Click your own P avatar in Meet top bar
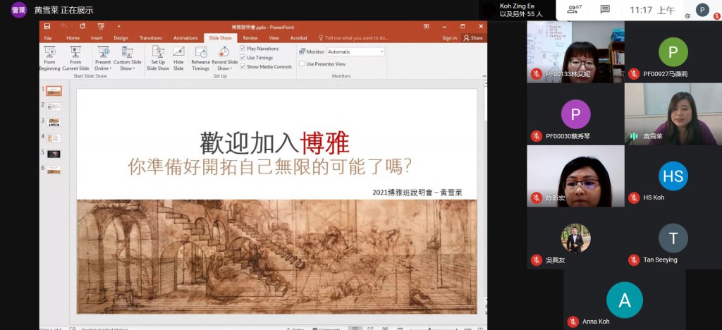This screenshot has height=330, width=722. click(702, 10)
